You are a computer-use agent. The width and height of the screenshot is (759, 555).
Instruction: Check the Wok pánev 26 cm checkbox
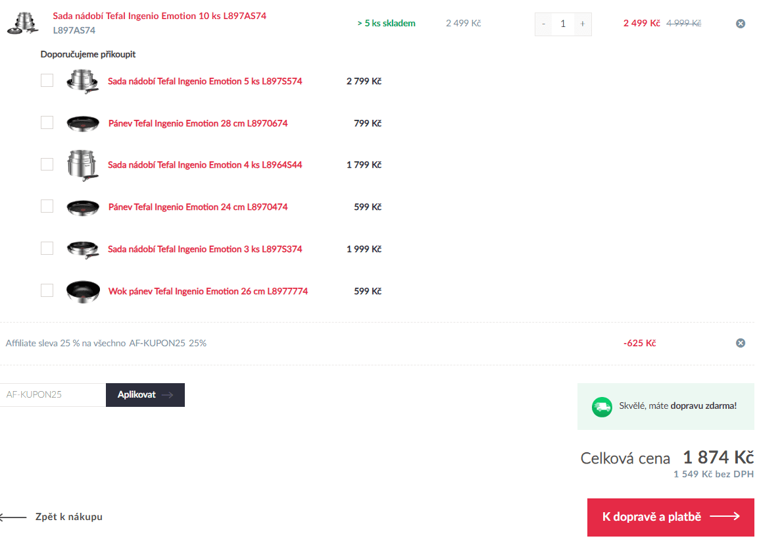point(47,290)
